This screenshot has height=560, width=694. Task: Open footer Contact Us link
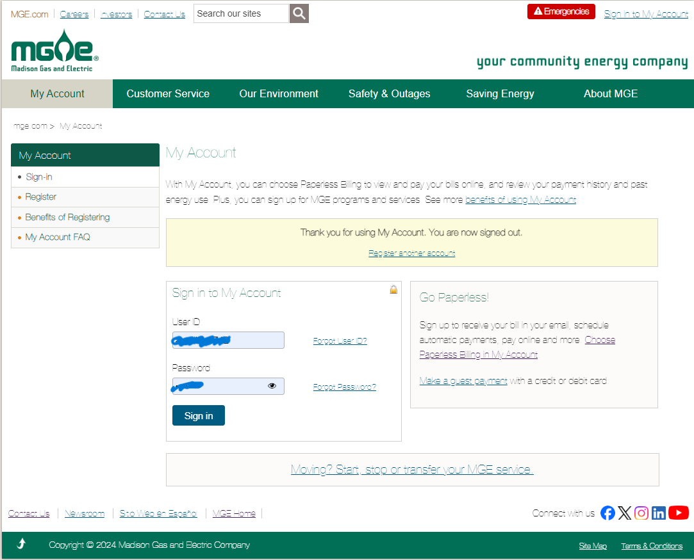29,513
